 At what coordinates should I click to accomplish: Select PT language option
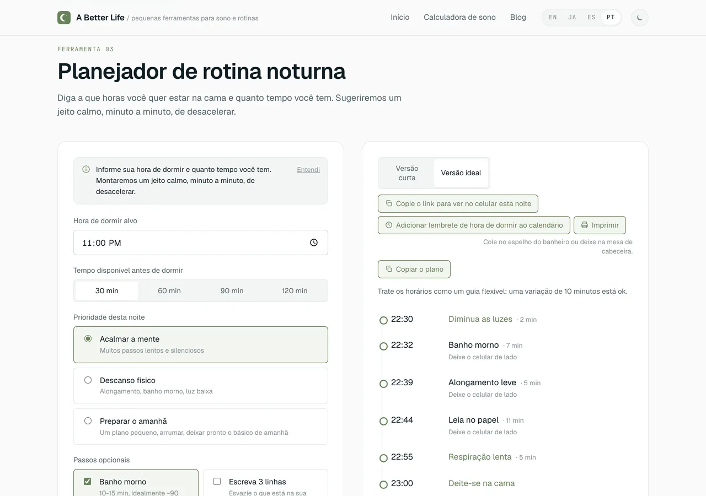click(611, 18)
